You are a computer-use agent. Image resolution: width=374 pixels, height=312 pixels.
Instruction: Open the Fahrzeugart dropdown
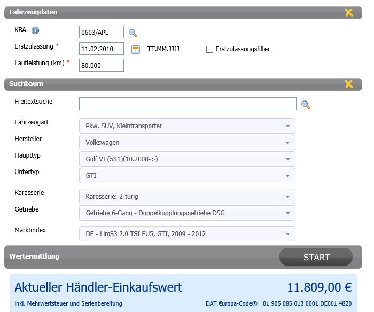pyautogui.click(x=187, y=126)
